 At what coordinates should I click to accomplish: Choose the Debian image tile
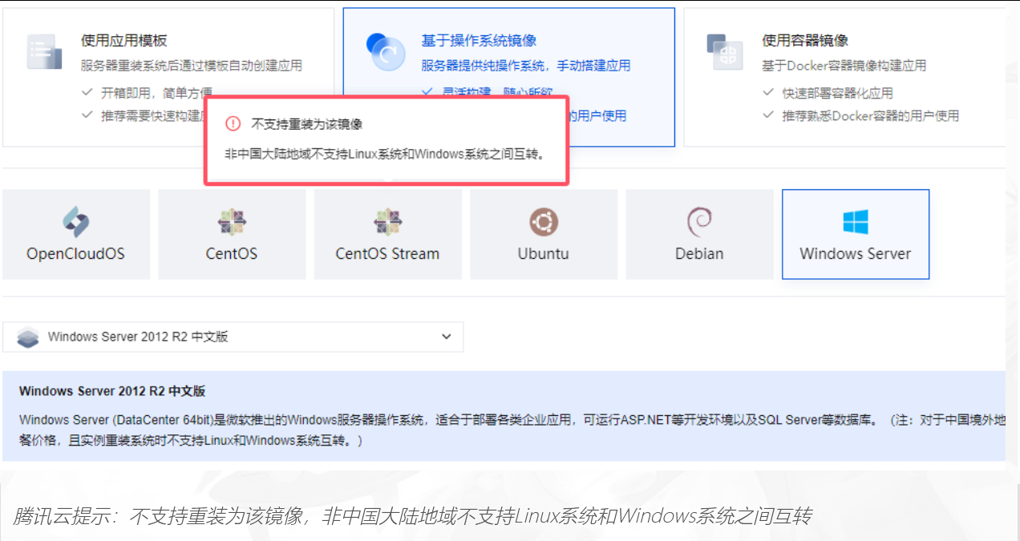click(x=699, y=234)
